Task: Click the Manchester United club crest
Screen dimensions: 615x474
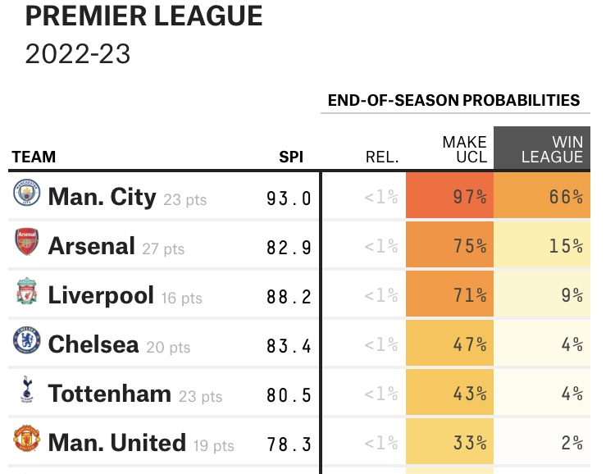Action: [x=26, y=440]
